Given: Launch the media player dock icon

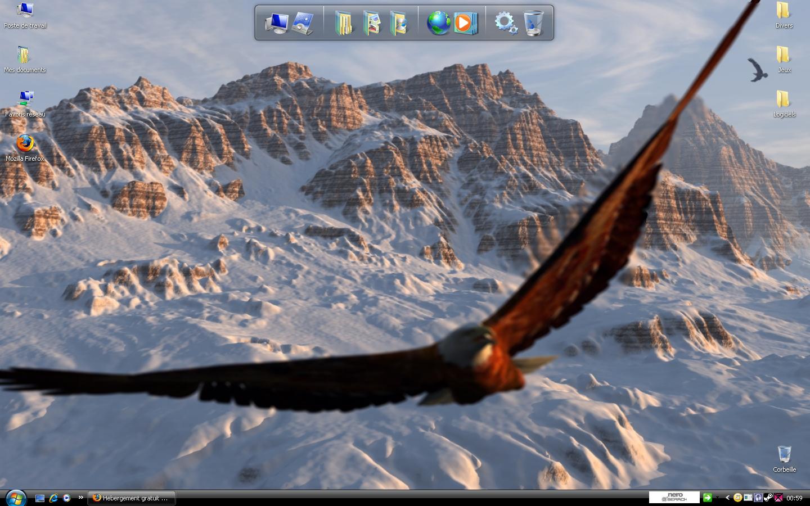Looking at the screenshot, I should (x=465, y=23).
